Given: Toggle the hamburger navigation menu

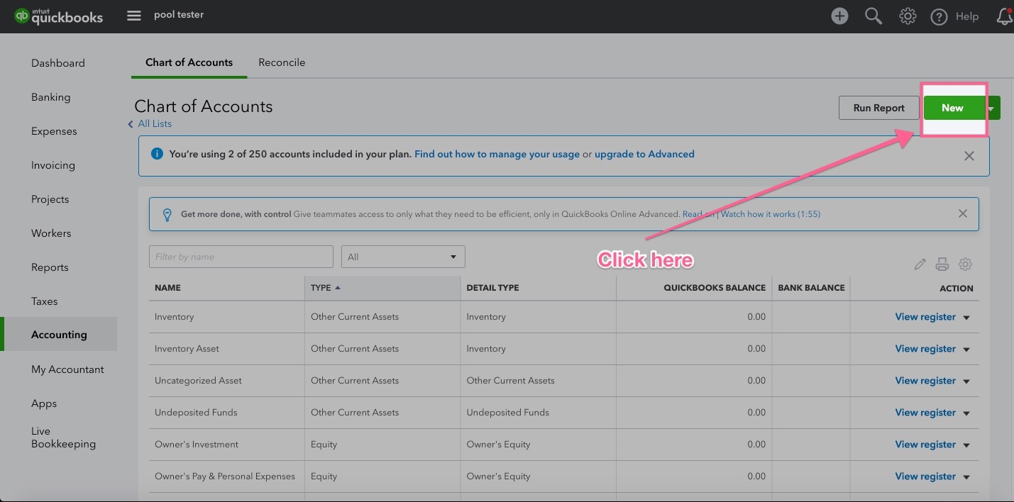Looking at the screenshot, I should point(134,16).
